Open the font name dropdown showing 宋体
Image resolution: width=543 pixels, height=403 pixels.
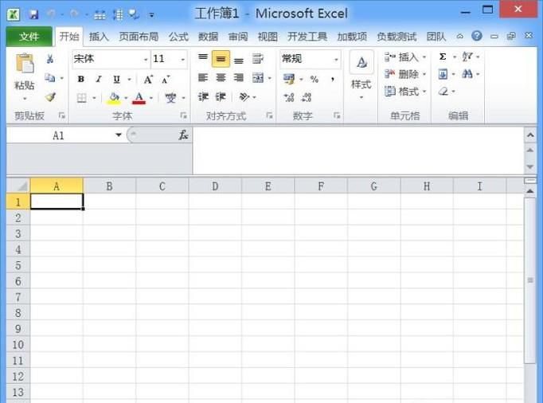(x=146, y=59)
